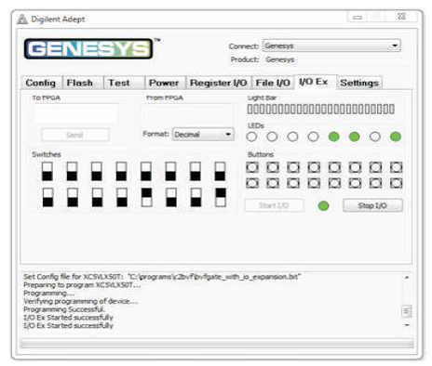The height and width of the screenshot is (366, 432).
Task: Click first button icon in bottom Buttons row
Action: tap(252, 183)
